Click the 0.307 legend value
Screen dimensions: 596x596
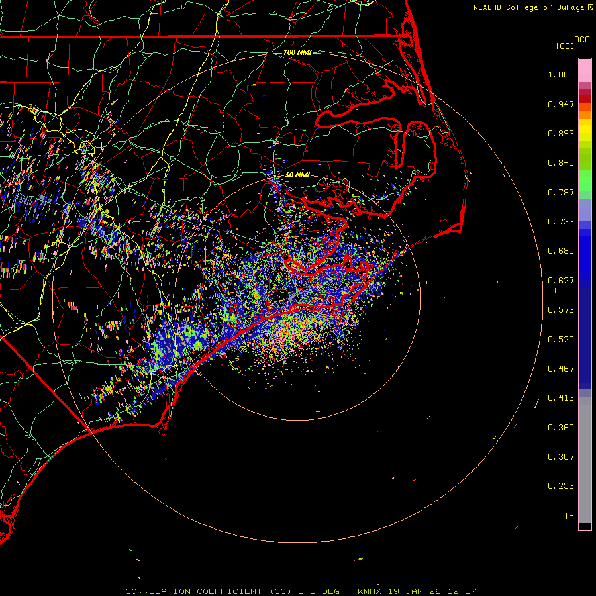(561, 457)
